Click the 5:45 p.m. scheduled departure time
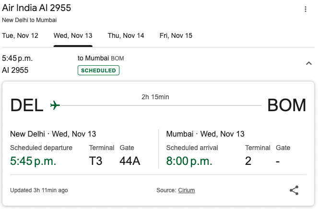318x209 pixels. [x=33, y=161]
